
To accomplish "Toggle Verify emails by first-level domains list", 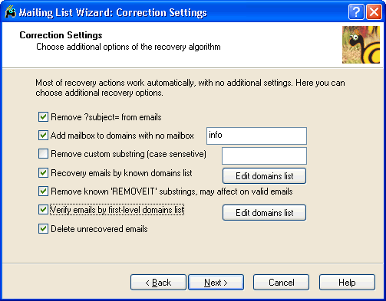I will pyautogui.click(x=43, y=210).
